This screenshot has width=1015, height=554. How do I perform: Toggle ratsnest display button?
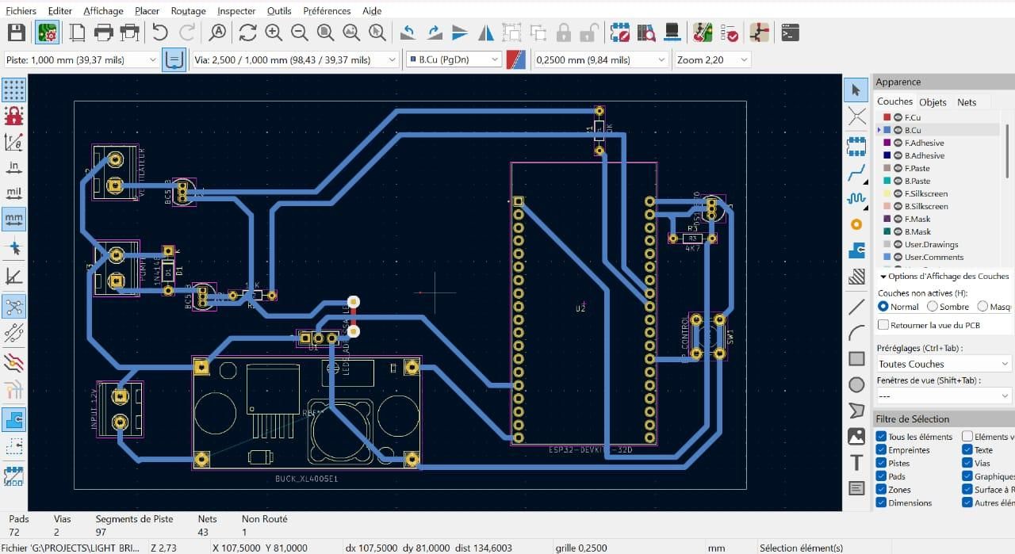pyautogui.click(x=13, y=307)
